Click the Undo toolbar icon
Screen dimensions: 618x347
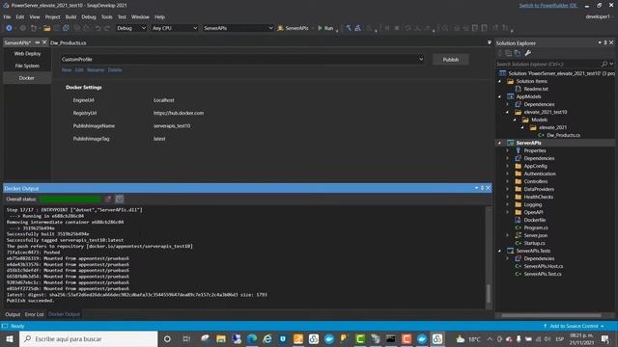pyautogui.click(x=98, y=28)
